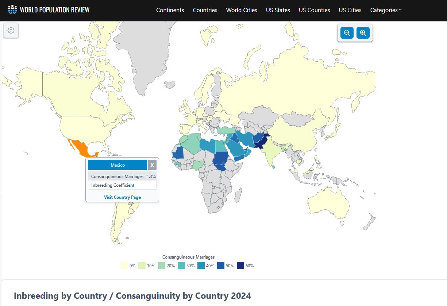The width and height of the screenshot is (447, 306).
Task: Open the map settings gear icon
Action: 11,31
